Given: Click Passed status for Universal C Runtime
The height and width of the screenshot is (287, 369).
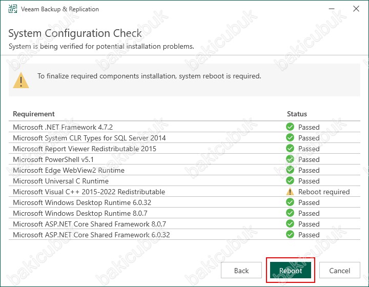Looking at the screenshot, I should pyautogui.click(x=309, y=181).
